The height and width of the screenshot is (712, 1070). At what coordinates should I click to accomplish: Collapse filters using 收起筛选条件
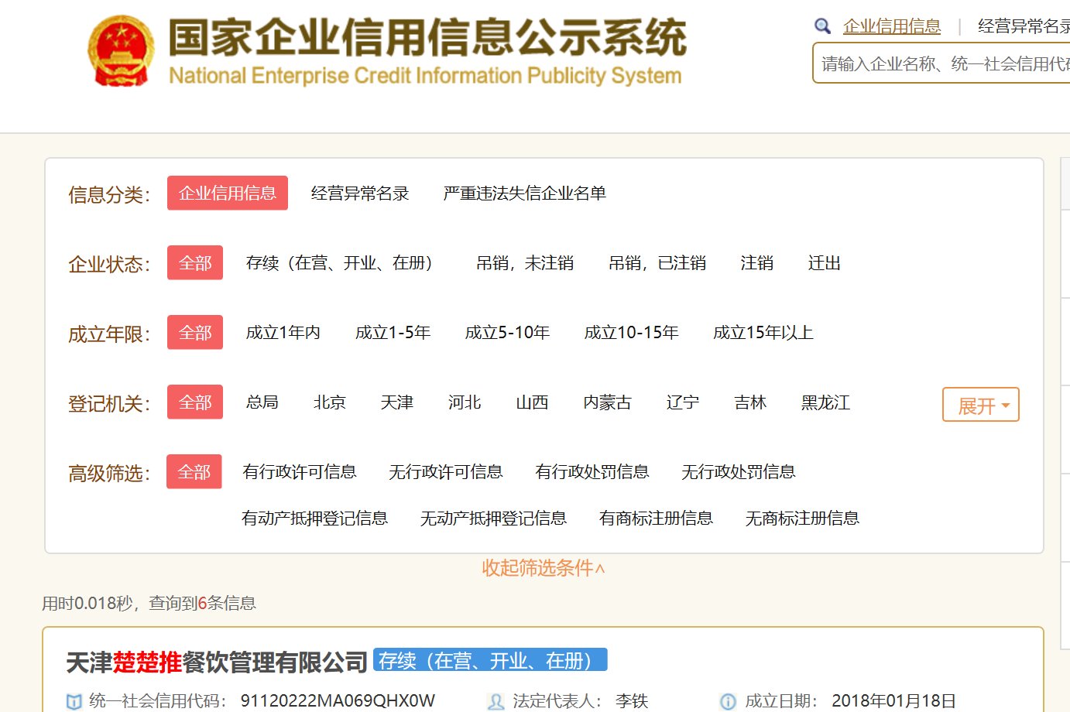click(542, 569)
